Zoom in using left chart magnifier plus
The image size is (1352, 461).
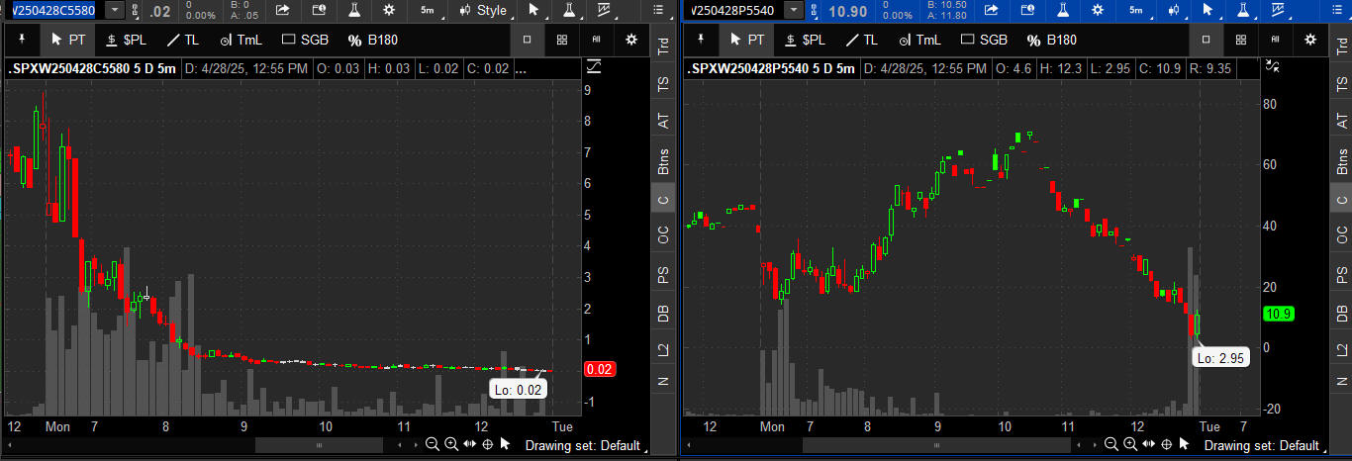click(x=451, y=445)
